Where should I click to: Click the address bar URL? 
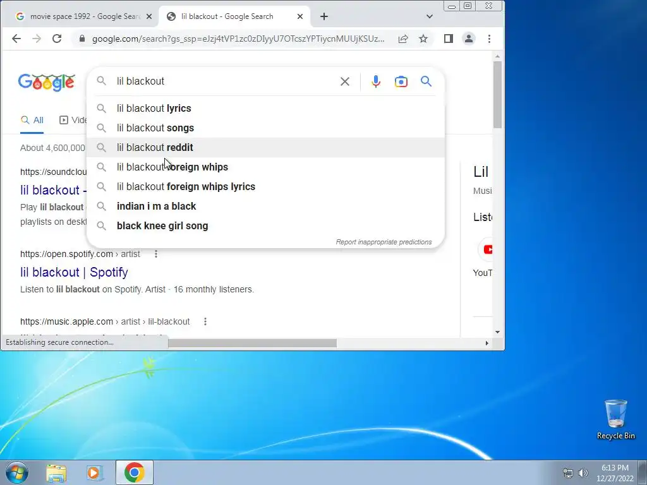pyautogui.click(x=238, y=39)
